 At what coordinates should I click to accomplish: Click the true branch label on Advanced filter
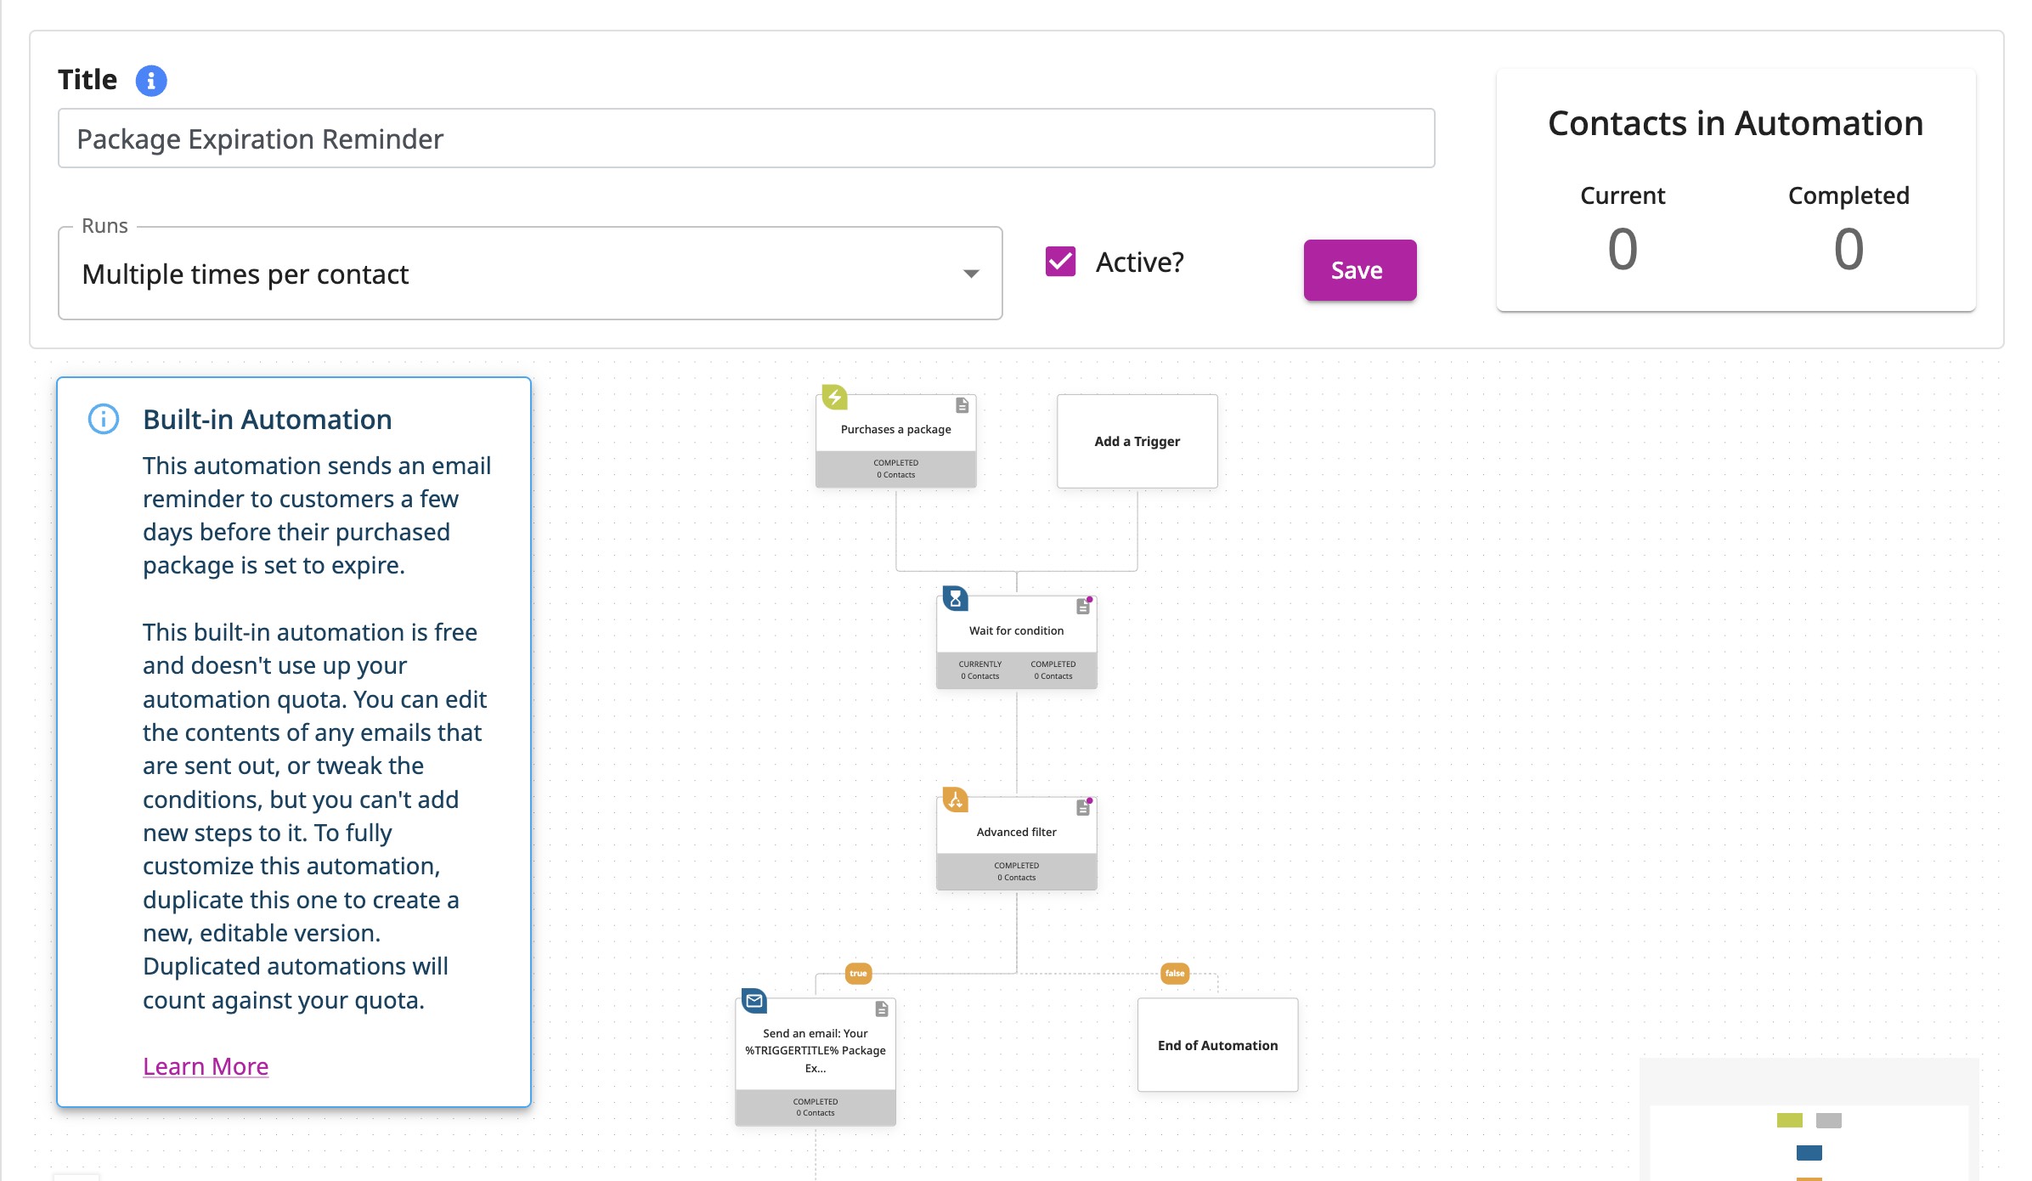pyautogui.click(x=857, y=975)
